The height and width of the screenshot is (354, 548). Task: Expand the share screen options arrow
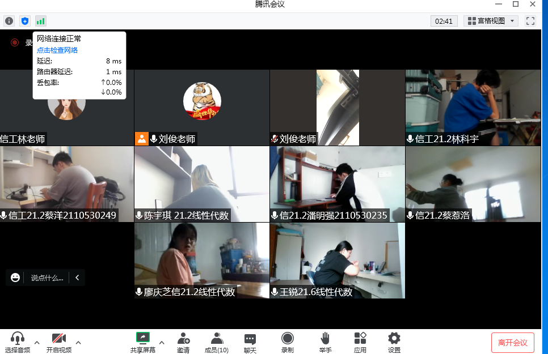point(162,343)
